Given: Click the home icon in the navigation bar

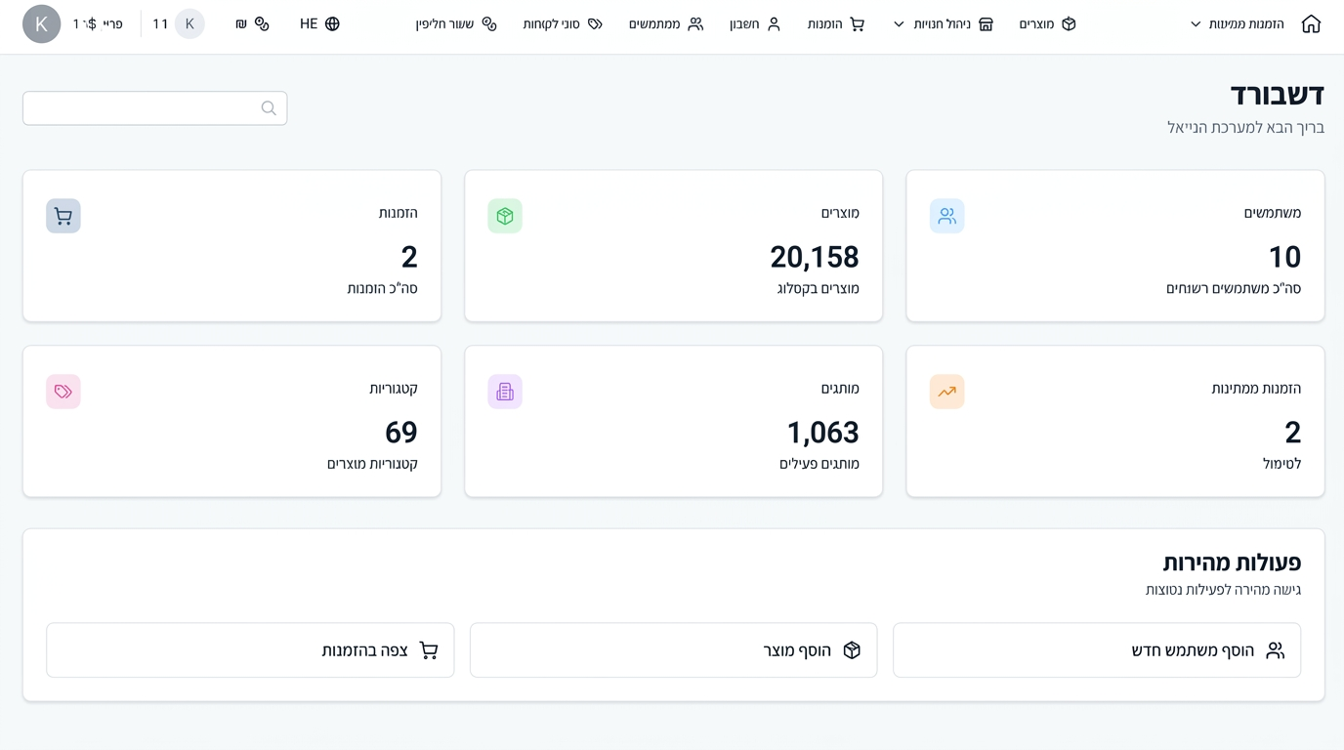Looking at the screenshot, I should (x=1311, y=23).
